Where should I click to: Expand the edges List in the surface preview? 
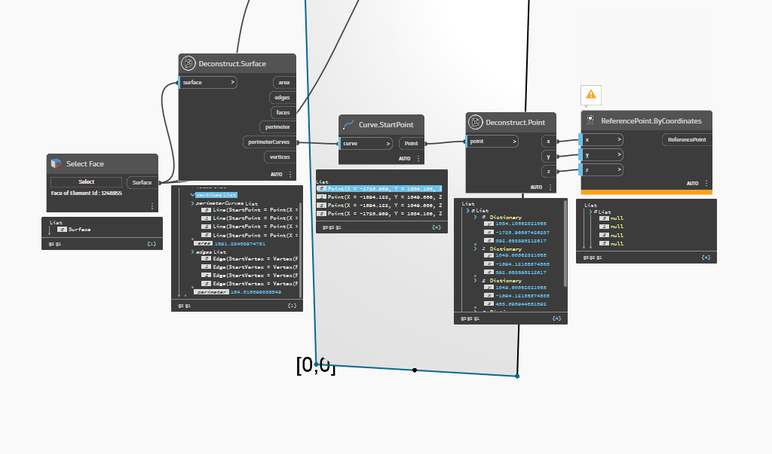pos(192,252)
